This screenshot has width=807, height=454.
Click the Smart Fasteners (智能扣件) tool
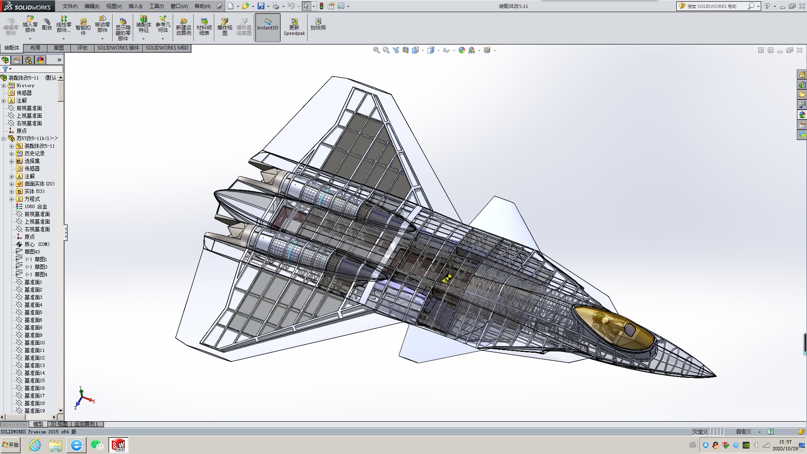[x=83, y=26]
